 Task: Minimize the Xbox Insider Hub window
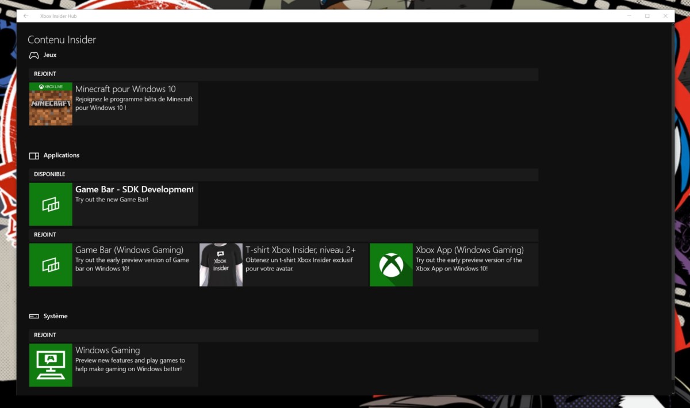[628, 16]
